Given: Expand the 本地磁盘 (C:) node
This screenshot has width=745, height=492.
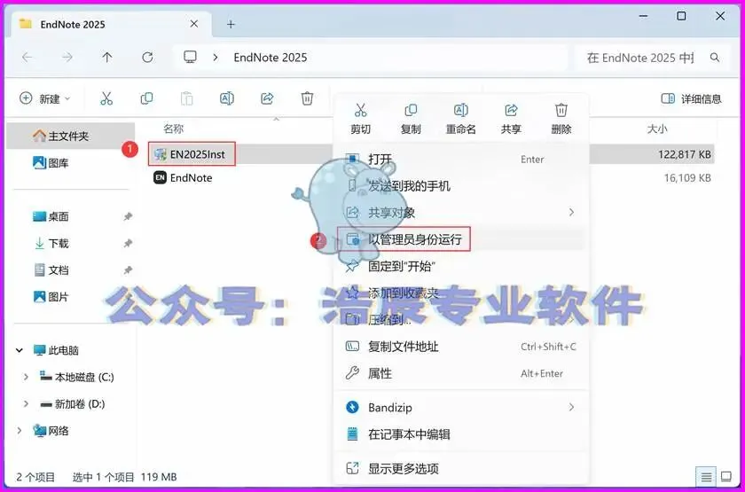Looking at the screenshot, I should (26, 377).
